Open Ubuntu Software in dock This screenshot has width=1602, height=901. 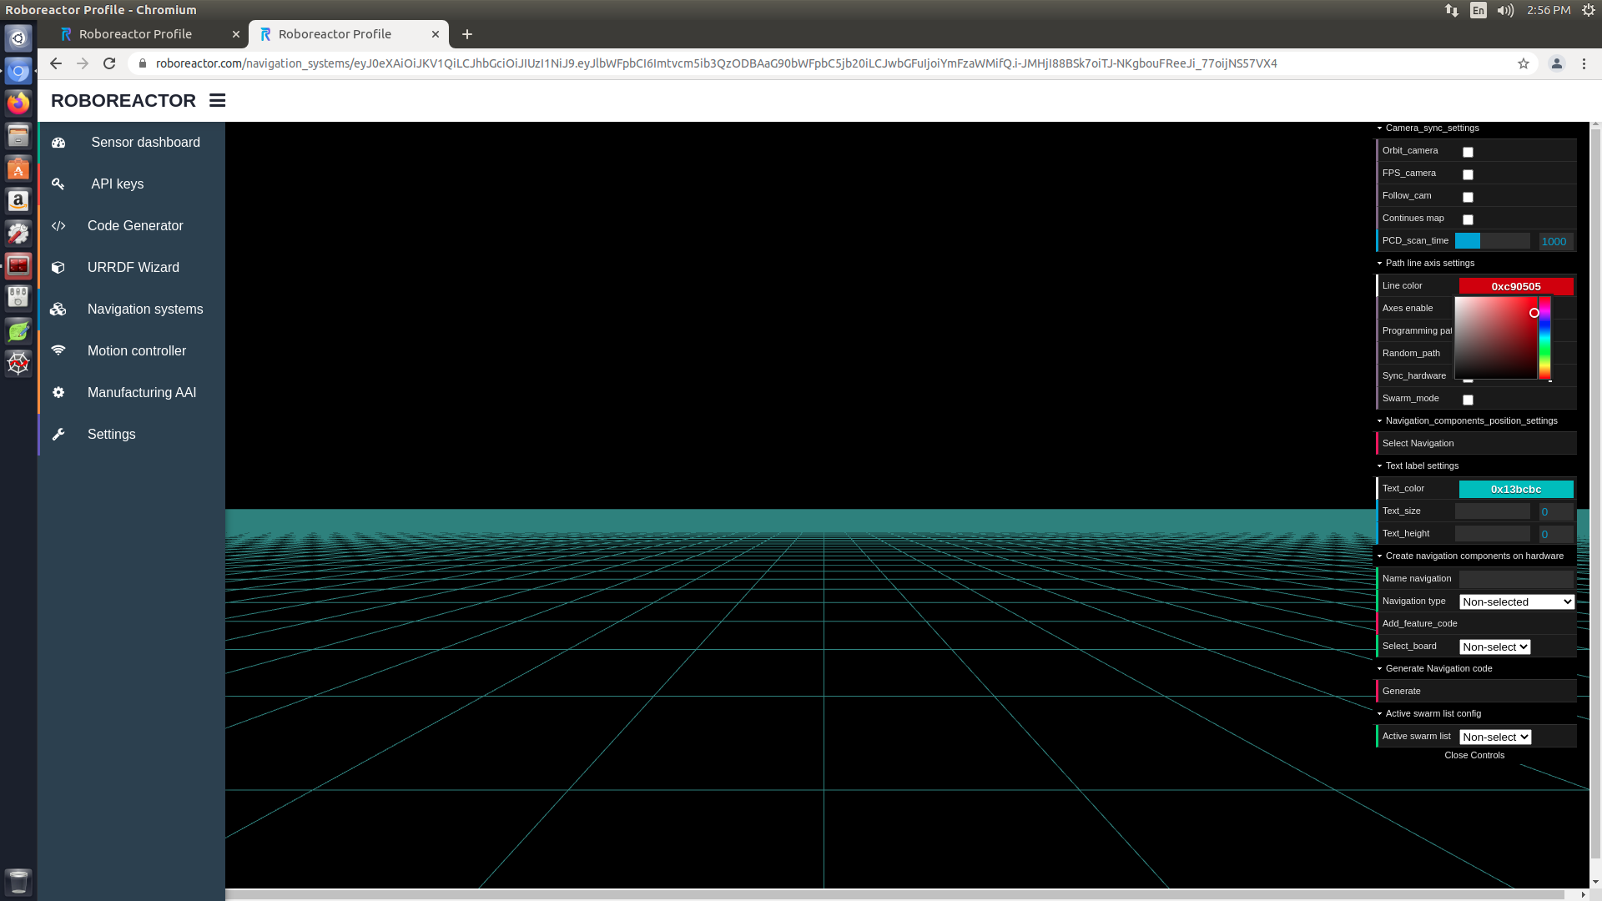point(18,169)
